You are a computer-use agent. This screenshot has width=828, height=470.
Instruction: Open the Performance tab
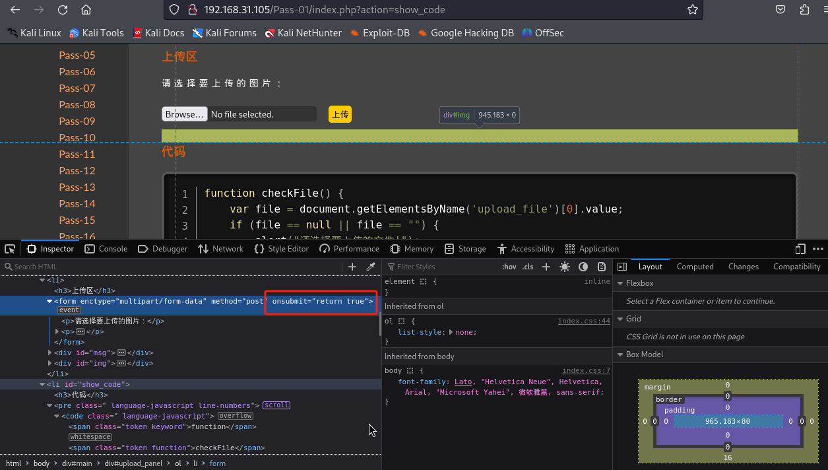349,249
